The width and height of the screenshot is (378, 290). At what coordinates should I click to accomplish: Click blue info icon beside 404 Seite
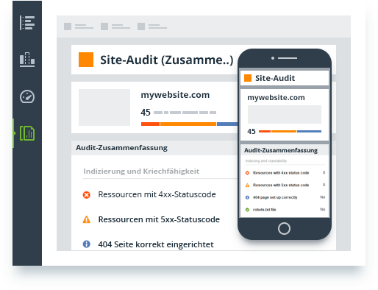86,244
